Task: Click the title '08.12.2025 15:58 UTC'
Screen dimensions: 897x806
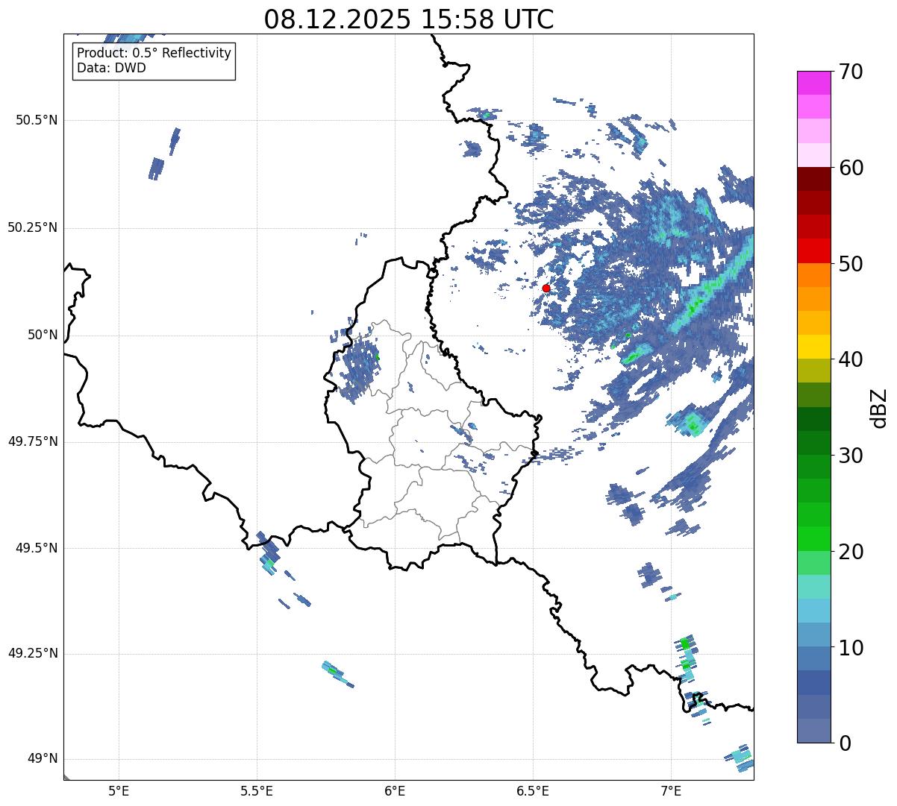Action: pyautogui.click(x=409, y=19)
